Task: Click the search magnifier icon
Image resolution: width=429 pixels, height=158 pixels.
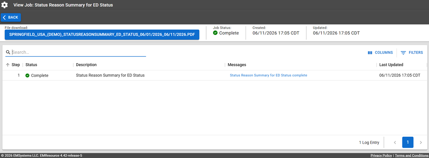Action: 8,52
